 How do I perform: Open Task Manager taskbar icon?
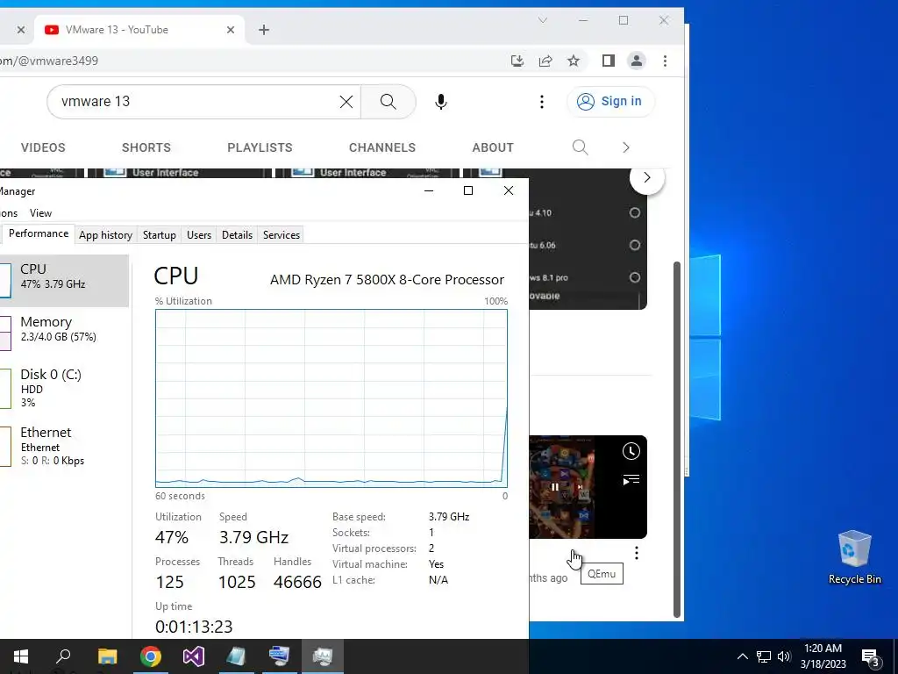pos(323,656)
